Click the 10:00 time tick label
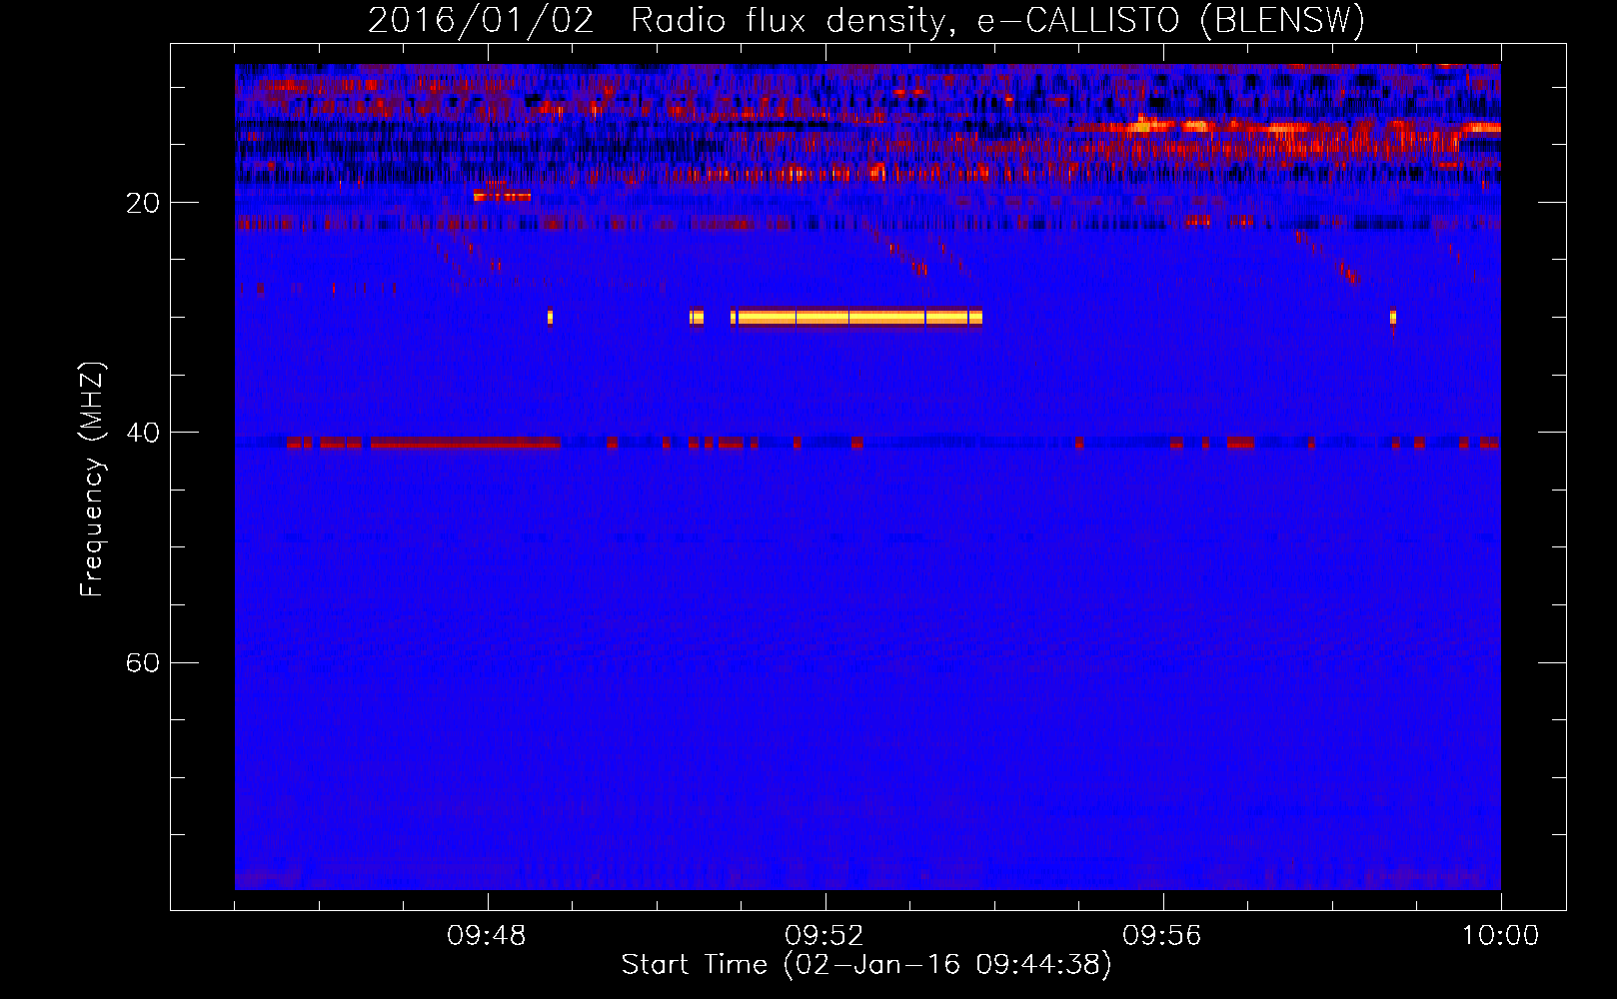 coord(1500,936)
